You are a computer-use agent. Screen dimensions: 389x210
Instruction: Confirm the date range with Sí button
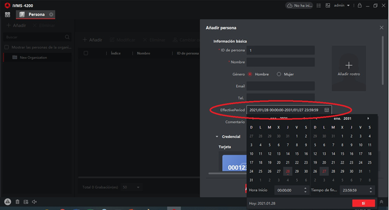pos(364,203)
